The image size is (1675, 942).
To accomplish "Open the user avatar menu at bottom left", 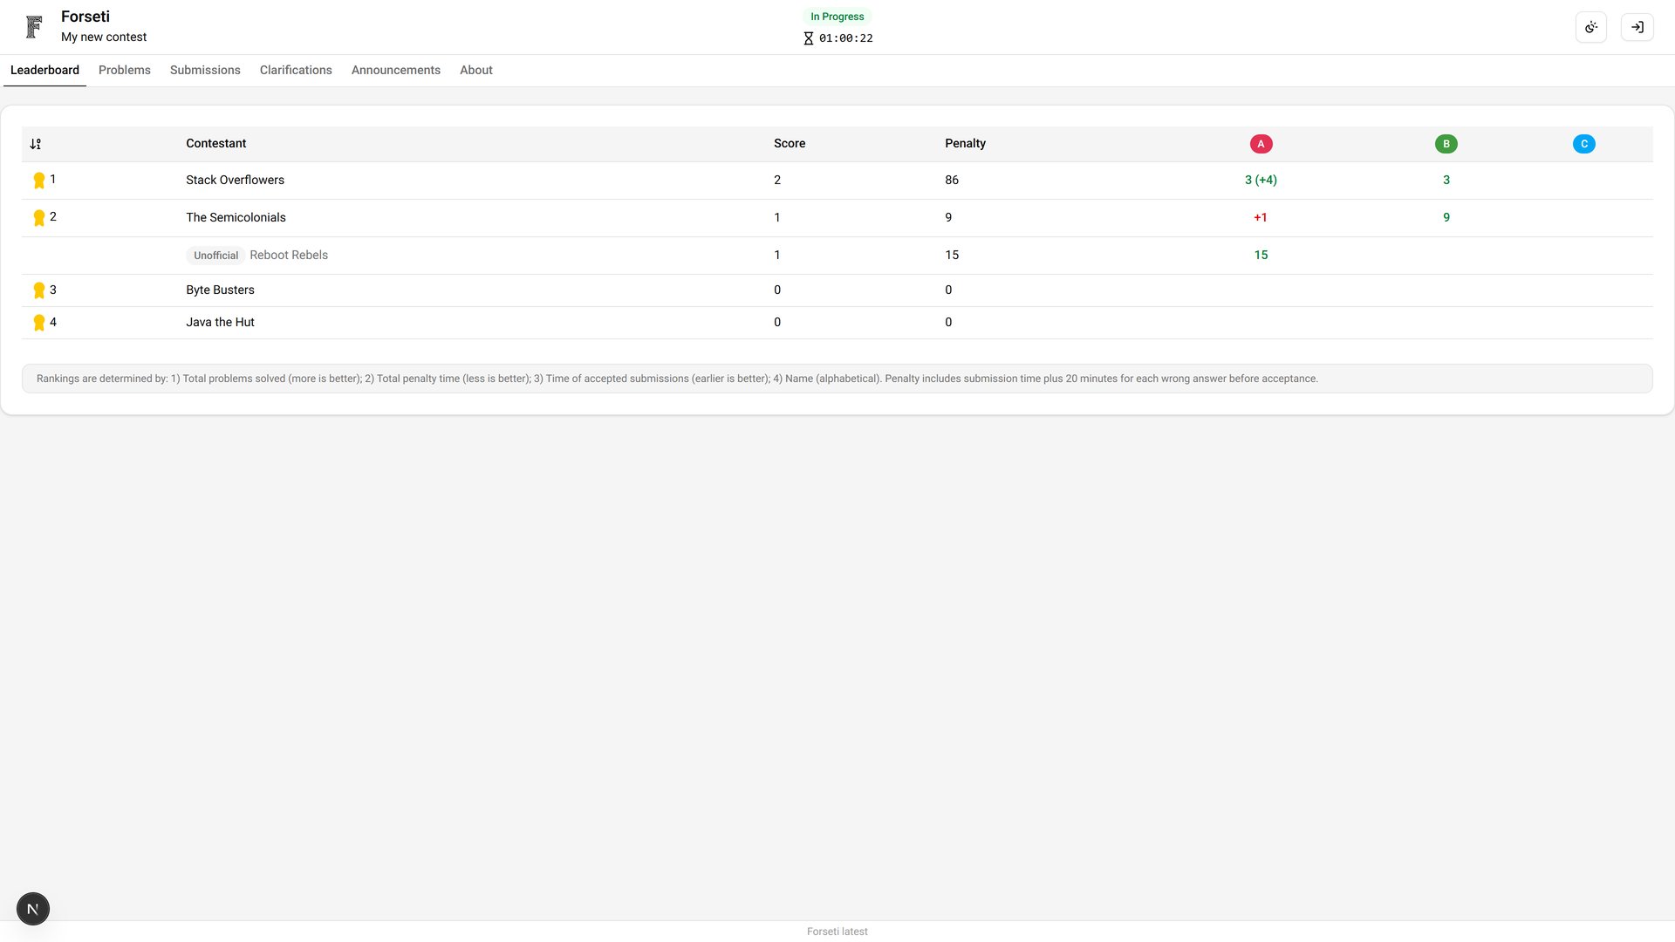I will (x=32, y=908).
